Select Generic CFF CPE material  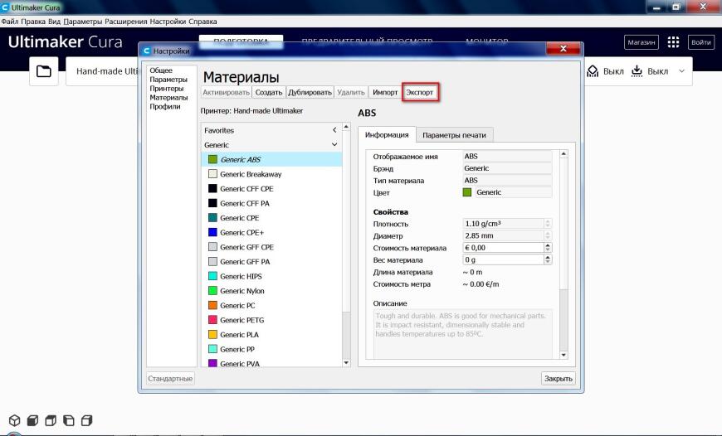[x=271, y=188]
